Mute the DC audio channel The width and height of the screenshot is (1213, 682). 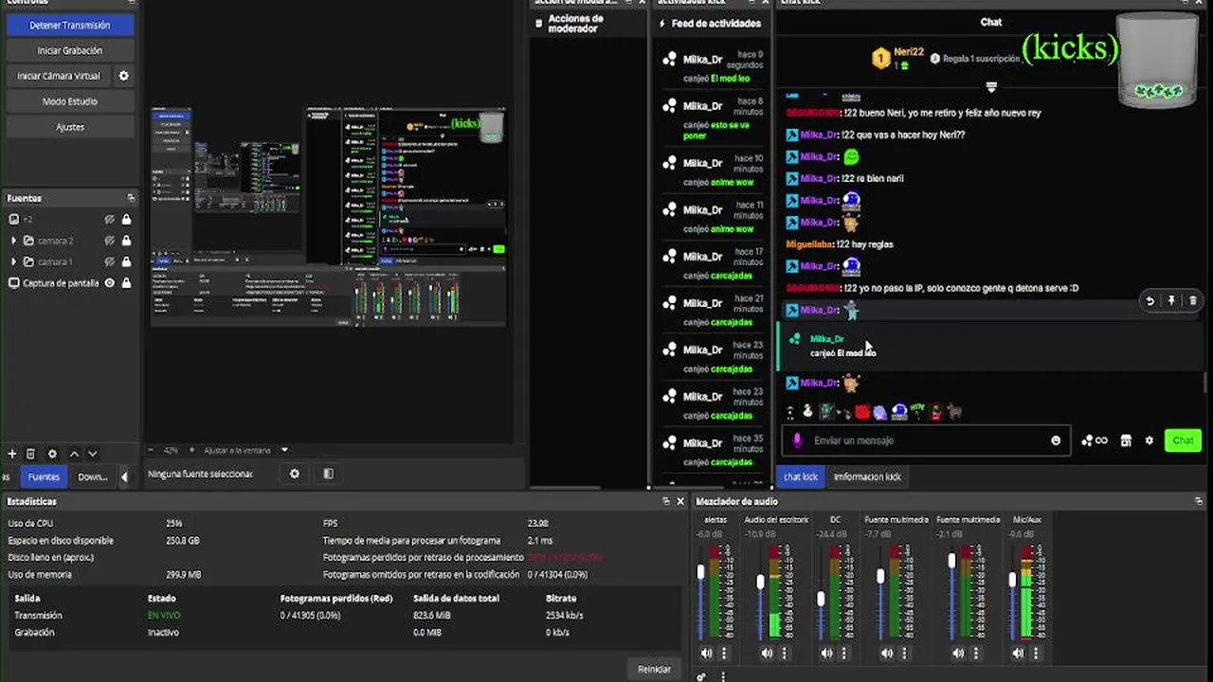826,653
